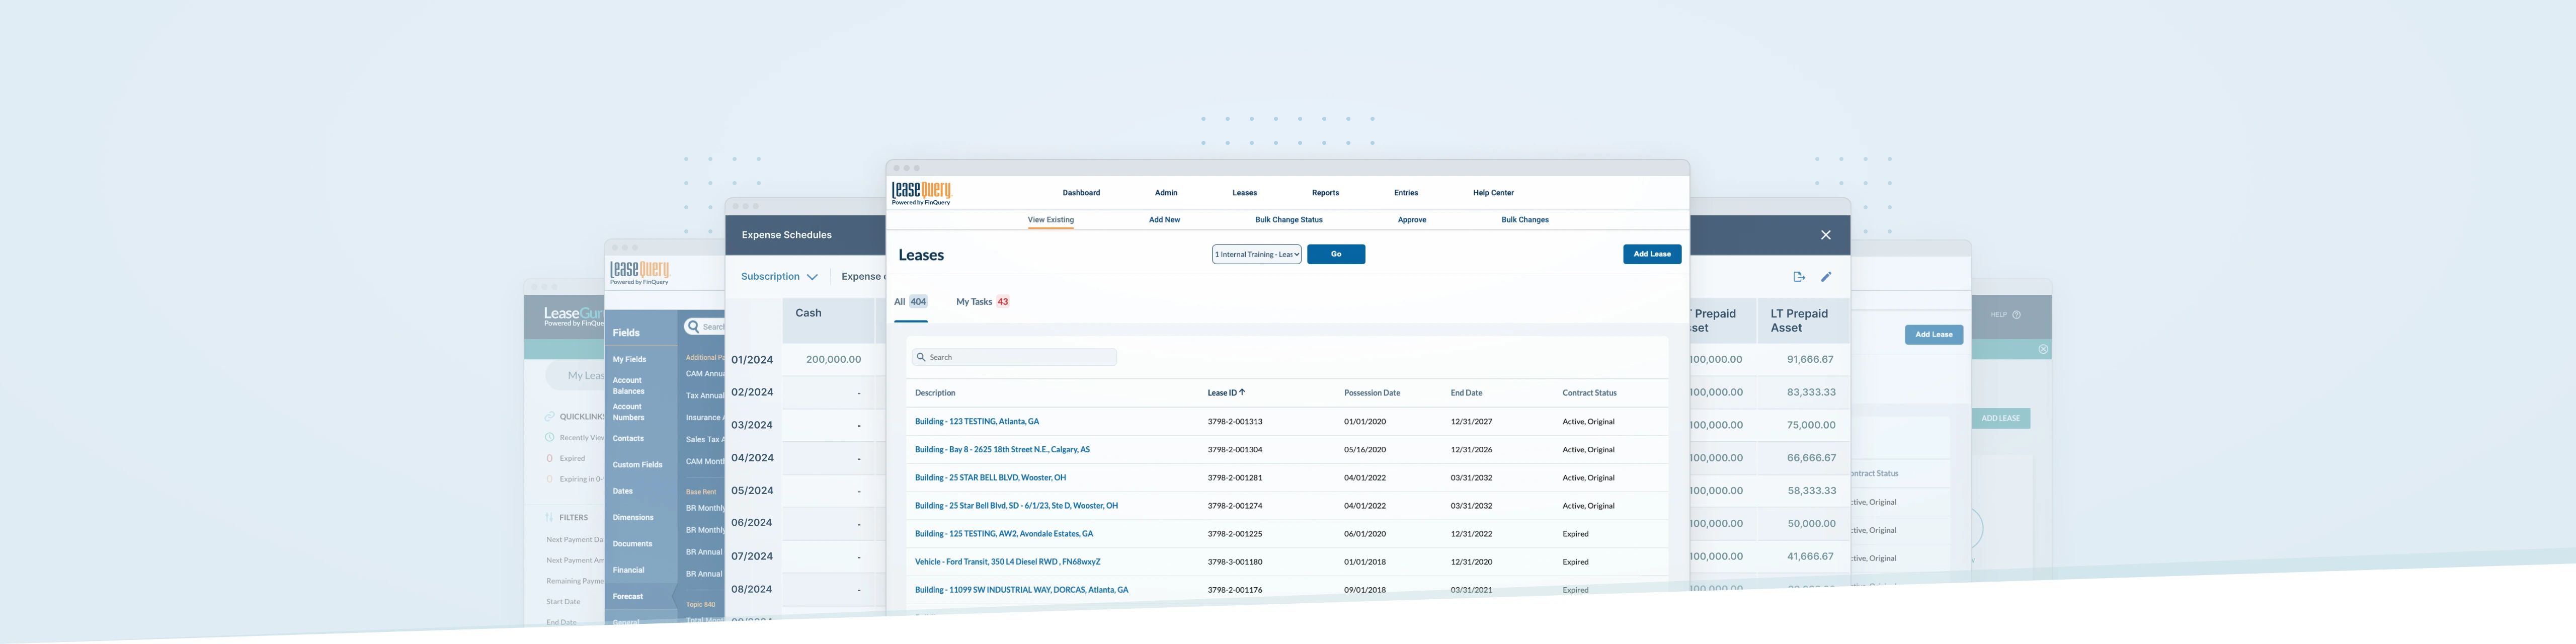Click the LeaseQuery logo in main window
2576x644 pixels.
tap(921, 193)
